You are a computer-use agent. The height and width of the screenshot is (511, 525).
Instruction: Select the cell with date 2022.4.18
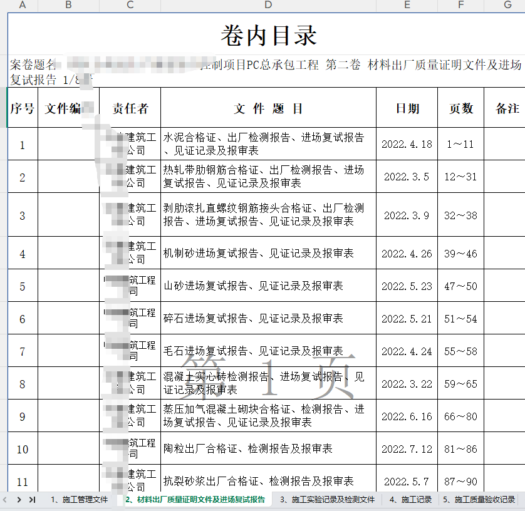[x=407, y=145]
